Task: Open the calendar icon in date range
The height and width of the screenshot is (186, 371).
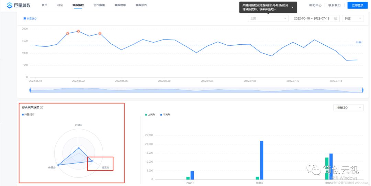Action: [336, 18]
